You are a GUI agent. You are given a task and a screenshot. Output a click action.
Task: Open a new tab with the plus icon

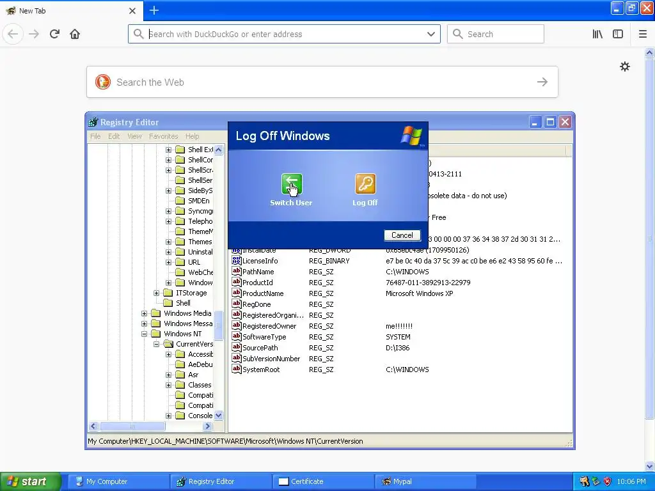154,10
